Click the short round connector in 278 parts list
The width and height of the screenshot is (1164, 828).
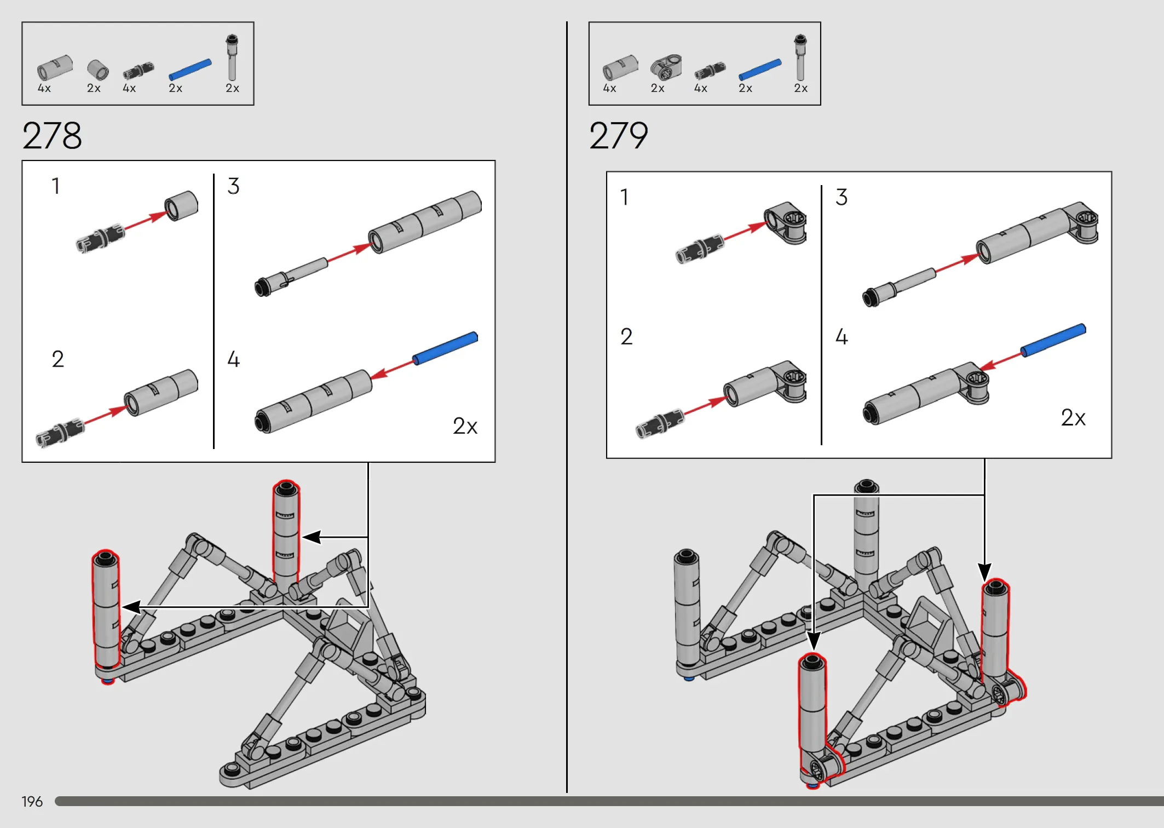coord(98,70)
